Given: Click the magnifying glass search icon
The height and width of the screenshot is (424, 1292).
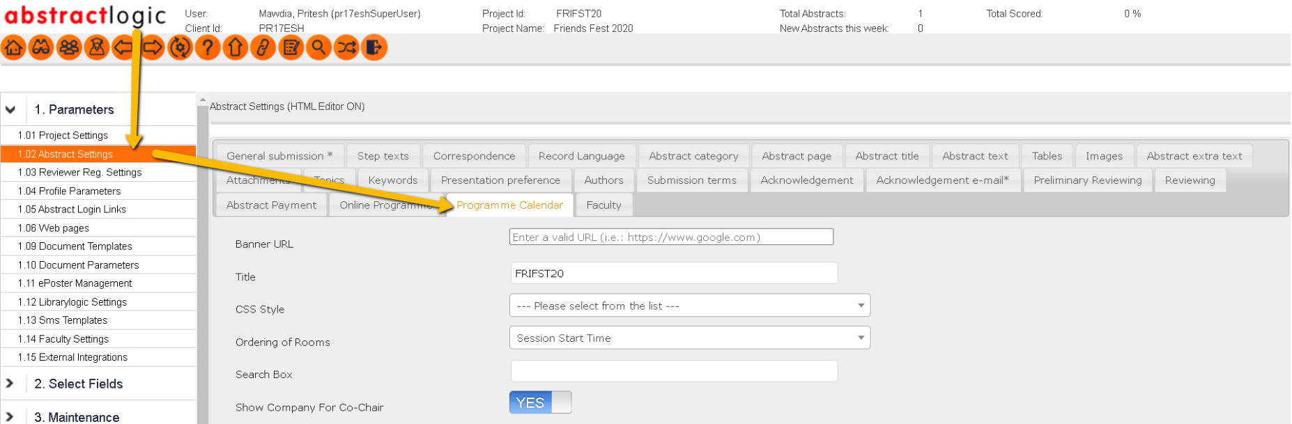Looking at the screenshot, I should pyautogui.click(x=318, y=47).
